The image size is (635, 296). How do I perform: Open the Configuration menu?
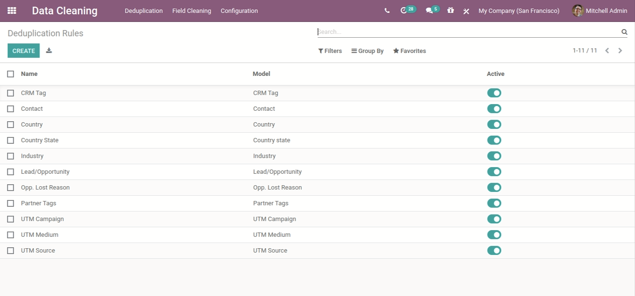point(239,11)
